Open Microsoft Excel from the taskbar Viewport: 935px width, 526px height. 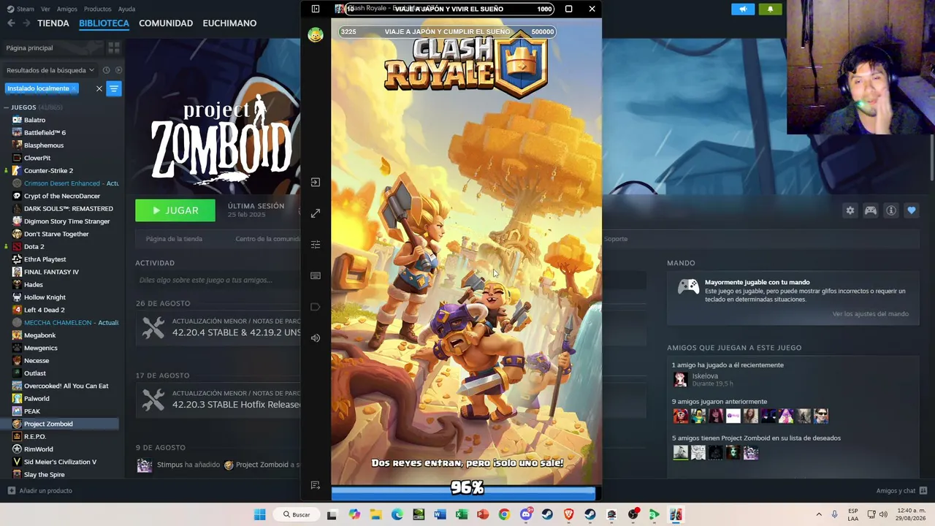point(461,514)
